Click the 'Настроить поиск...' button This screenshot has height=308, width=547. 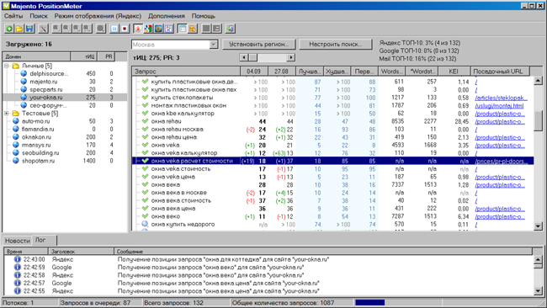[335, 45]
